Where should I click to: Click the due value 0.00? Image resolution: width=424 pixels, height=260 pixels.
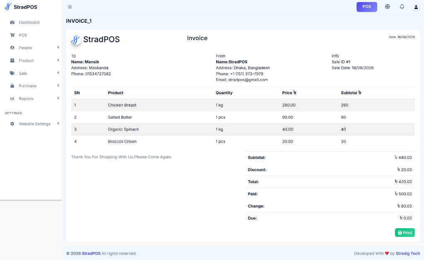click(406, 218)
